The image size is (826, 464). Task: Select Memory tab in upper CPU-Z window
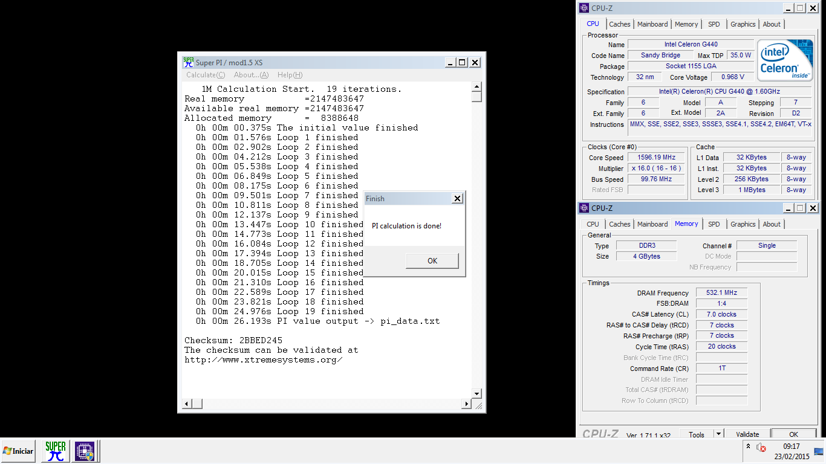point(686,24)
